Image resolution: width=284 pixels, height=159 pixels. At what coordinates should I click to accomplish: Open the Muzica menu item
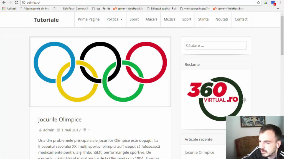click(x=169, y=19)
